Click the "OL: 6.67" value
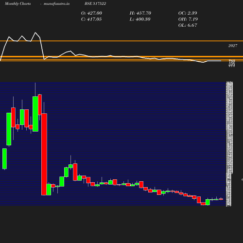This screenshot has width=243, height=243. tap(188, 25)
